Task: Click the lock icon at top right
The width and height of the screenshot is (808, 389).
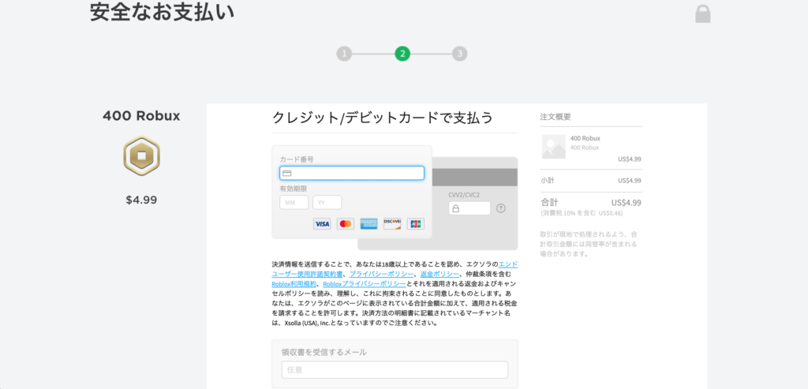Action: coord(703,14)
